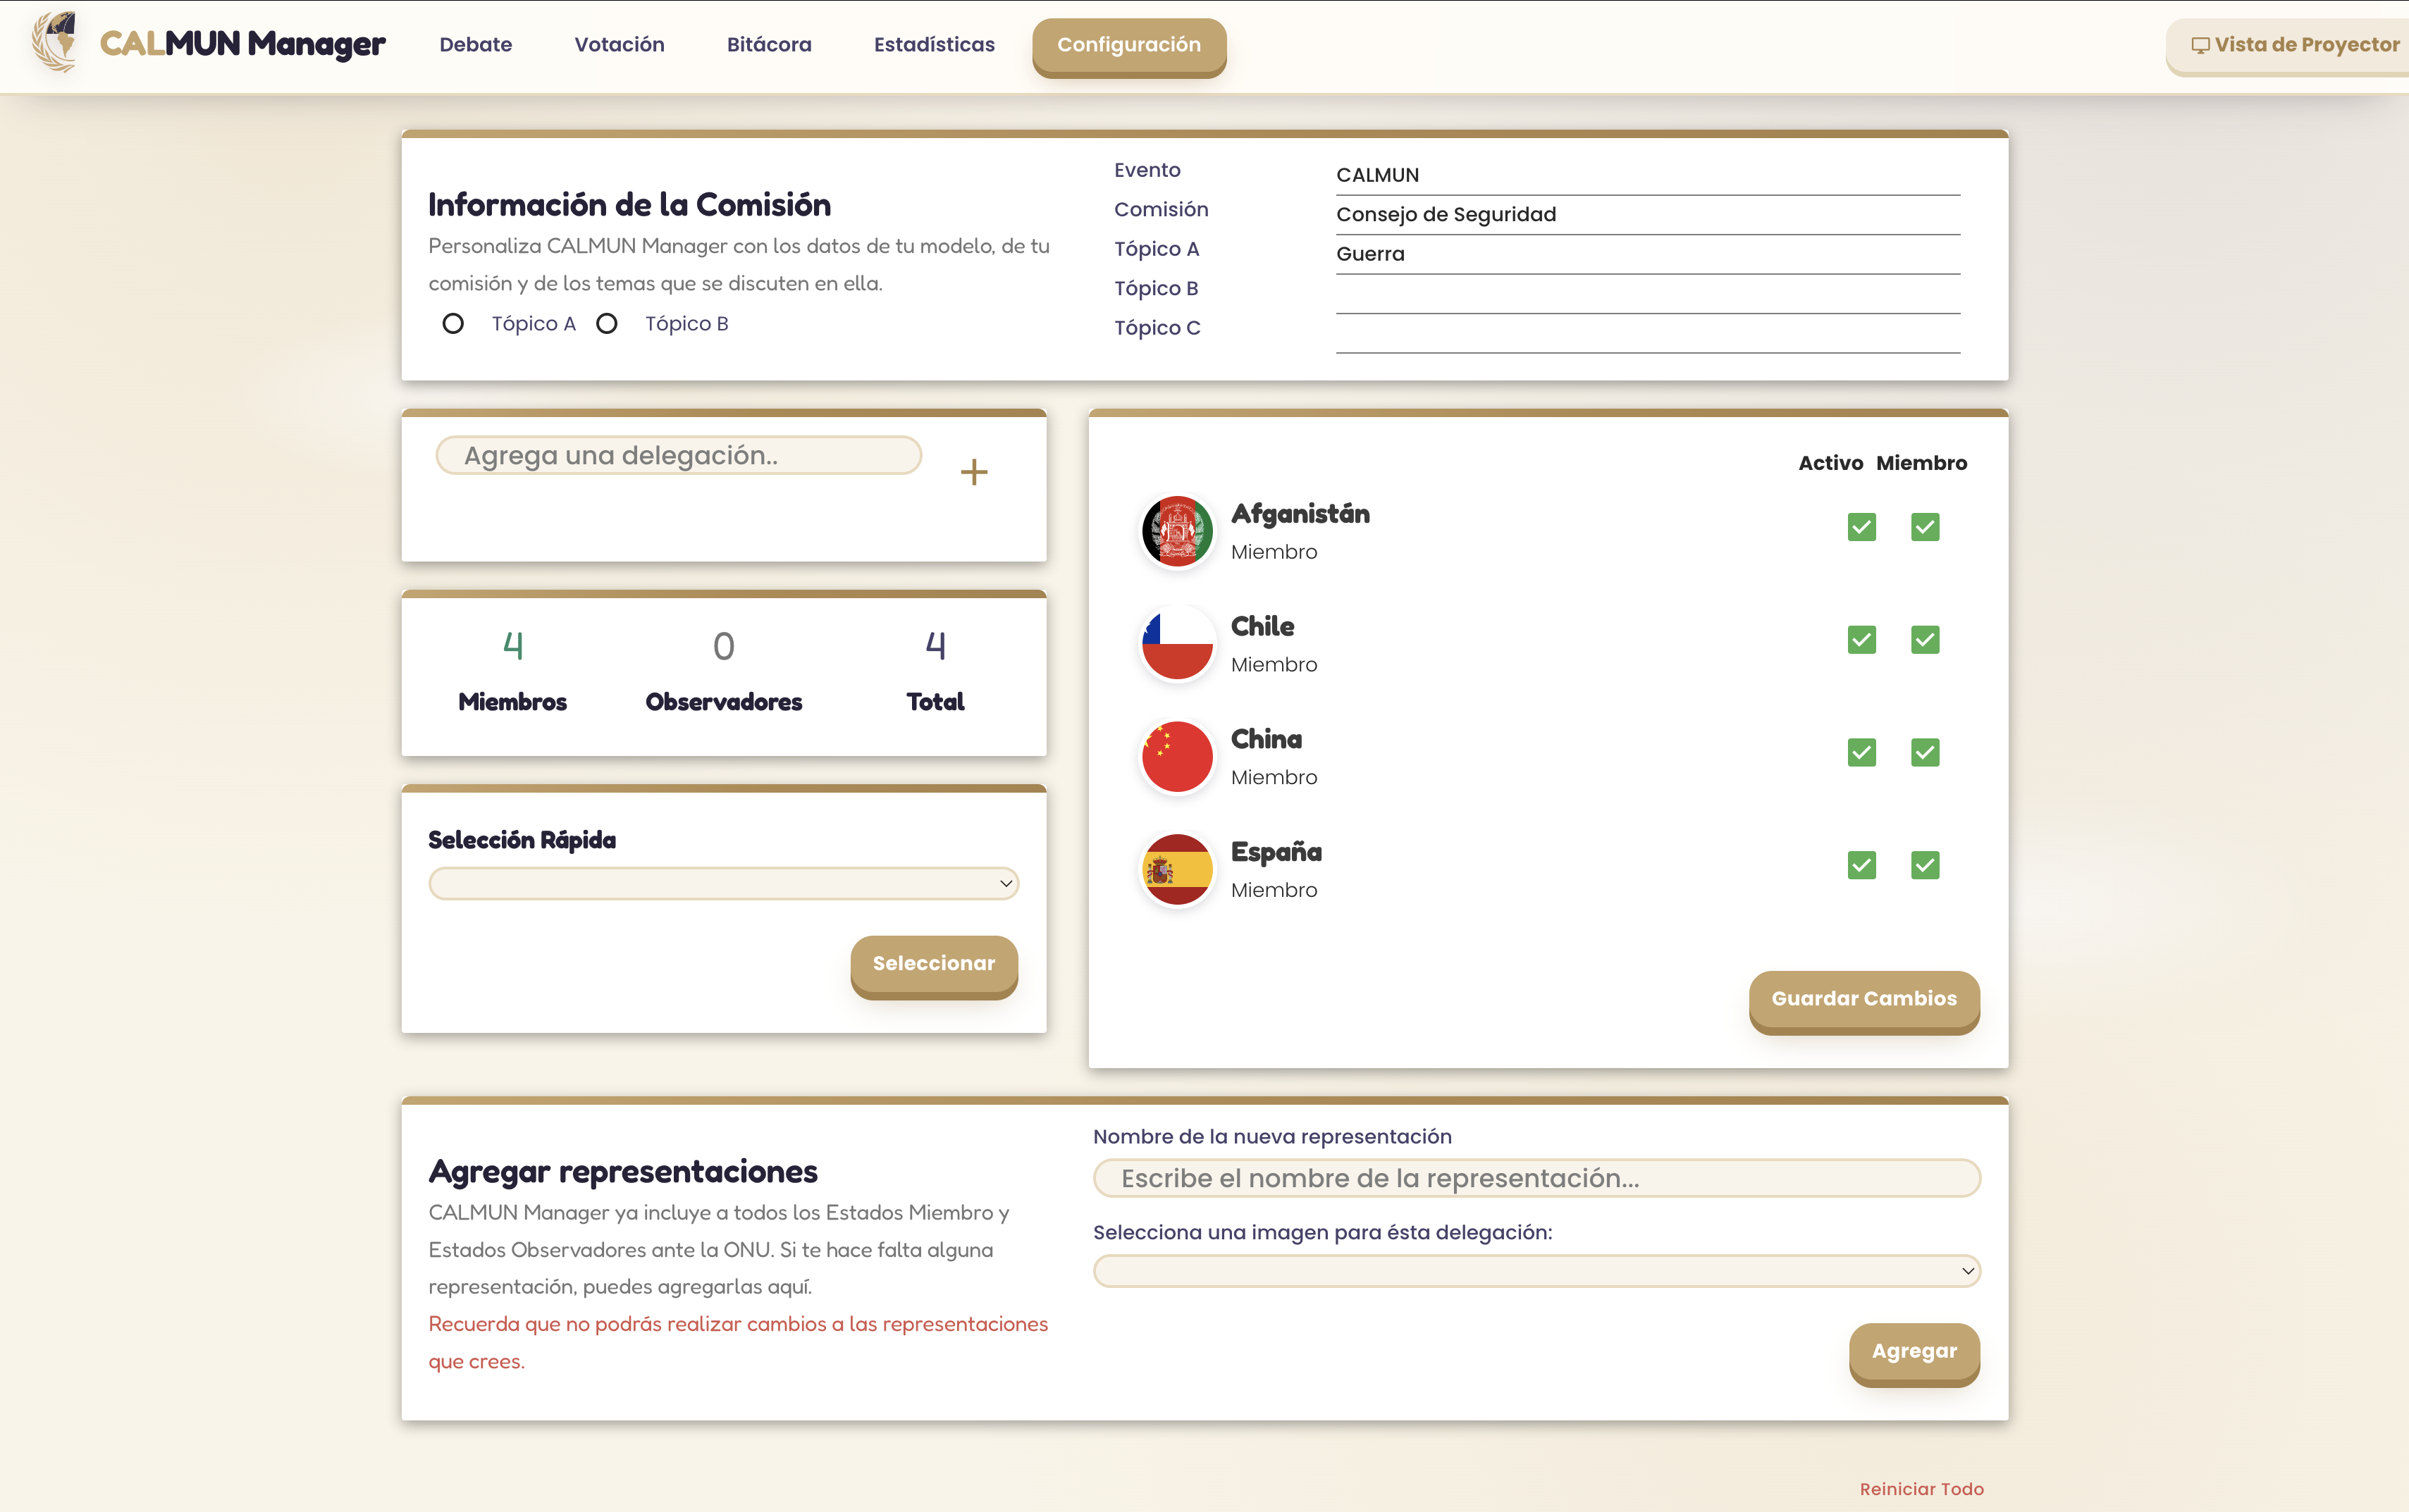2409x1512 pixels.
Task: Open the Debate tab
Action: [476, 45]
